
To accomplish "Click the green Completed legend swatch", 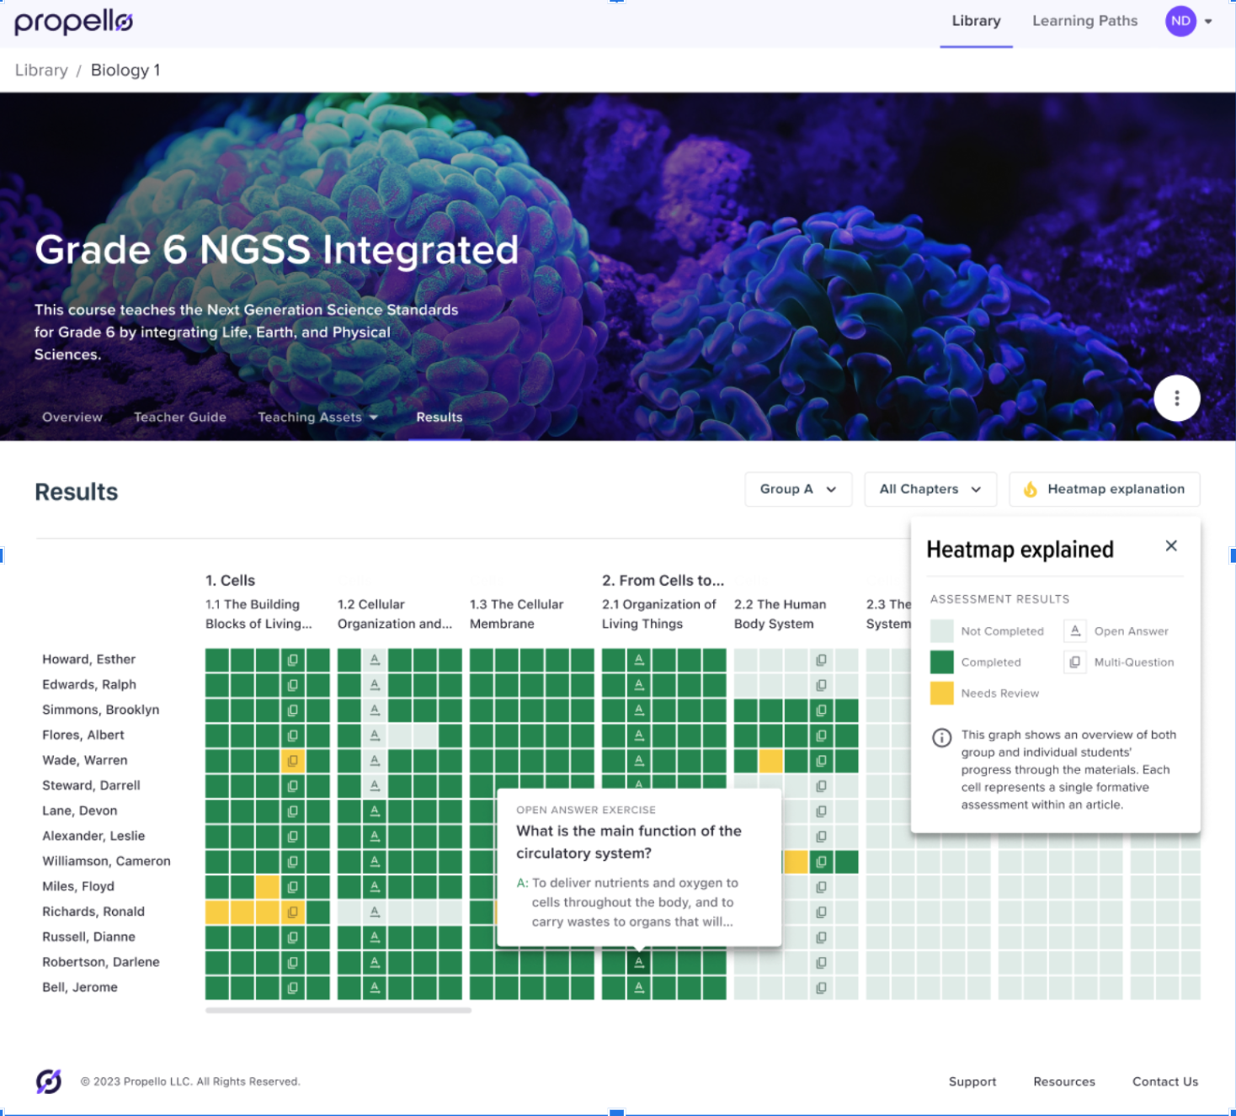I will [x=940, y=662].
